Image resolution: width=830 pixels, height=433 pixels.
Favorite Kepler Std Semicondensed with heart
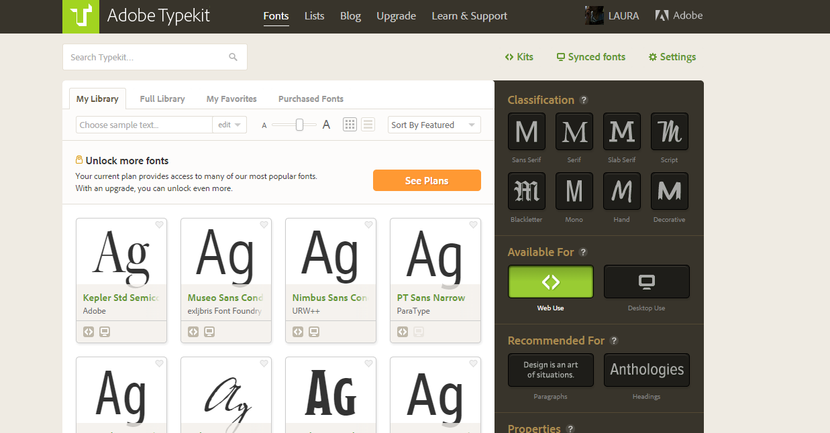coord(159,225)
